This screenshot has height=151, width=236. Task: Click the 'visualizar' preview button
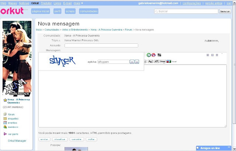60,139
